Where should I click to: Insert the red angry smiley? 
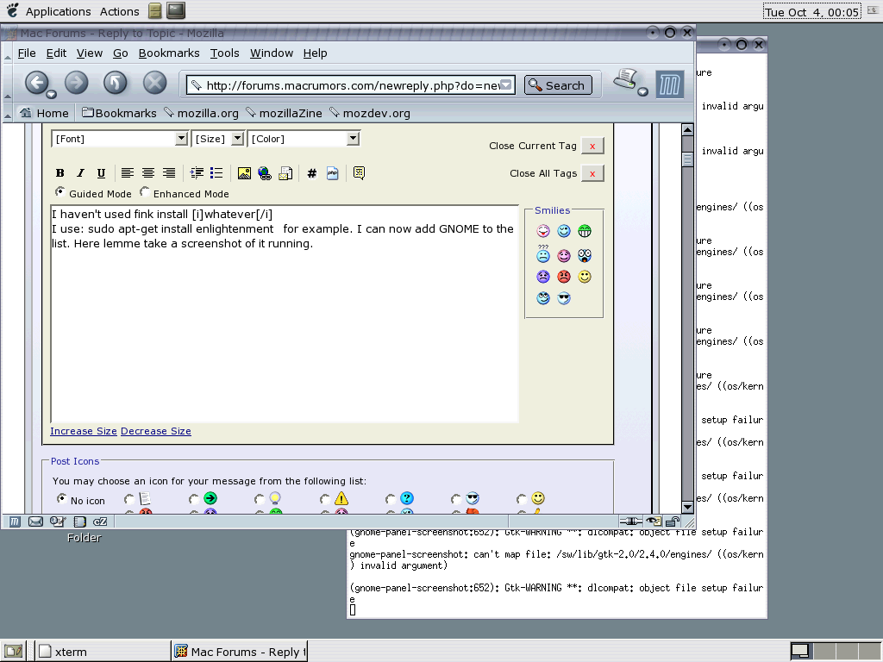(x=564, y=277)
